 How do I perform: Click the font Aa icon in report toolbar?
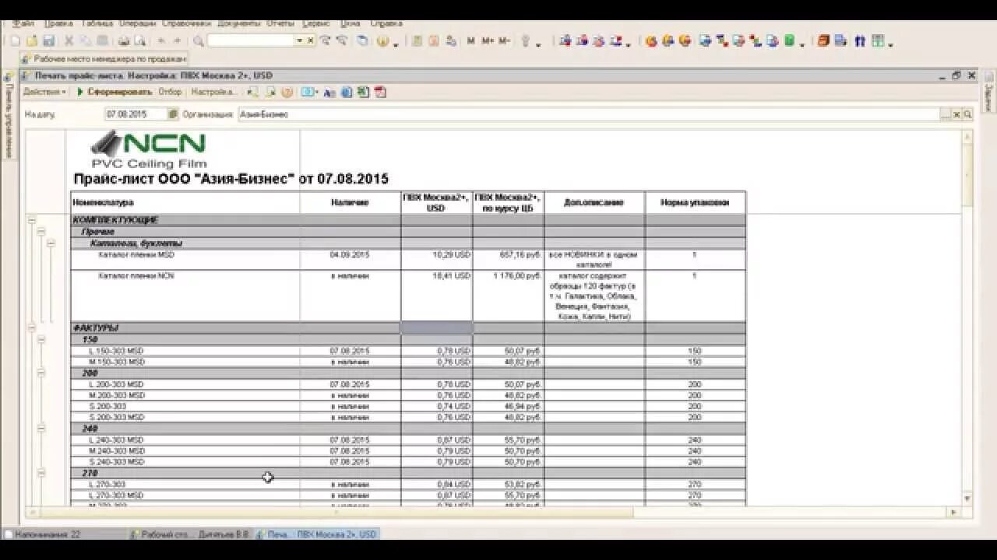329,92
